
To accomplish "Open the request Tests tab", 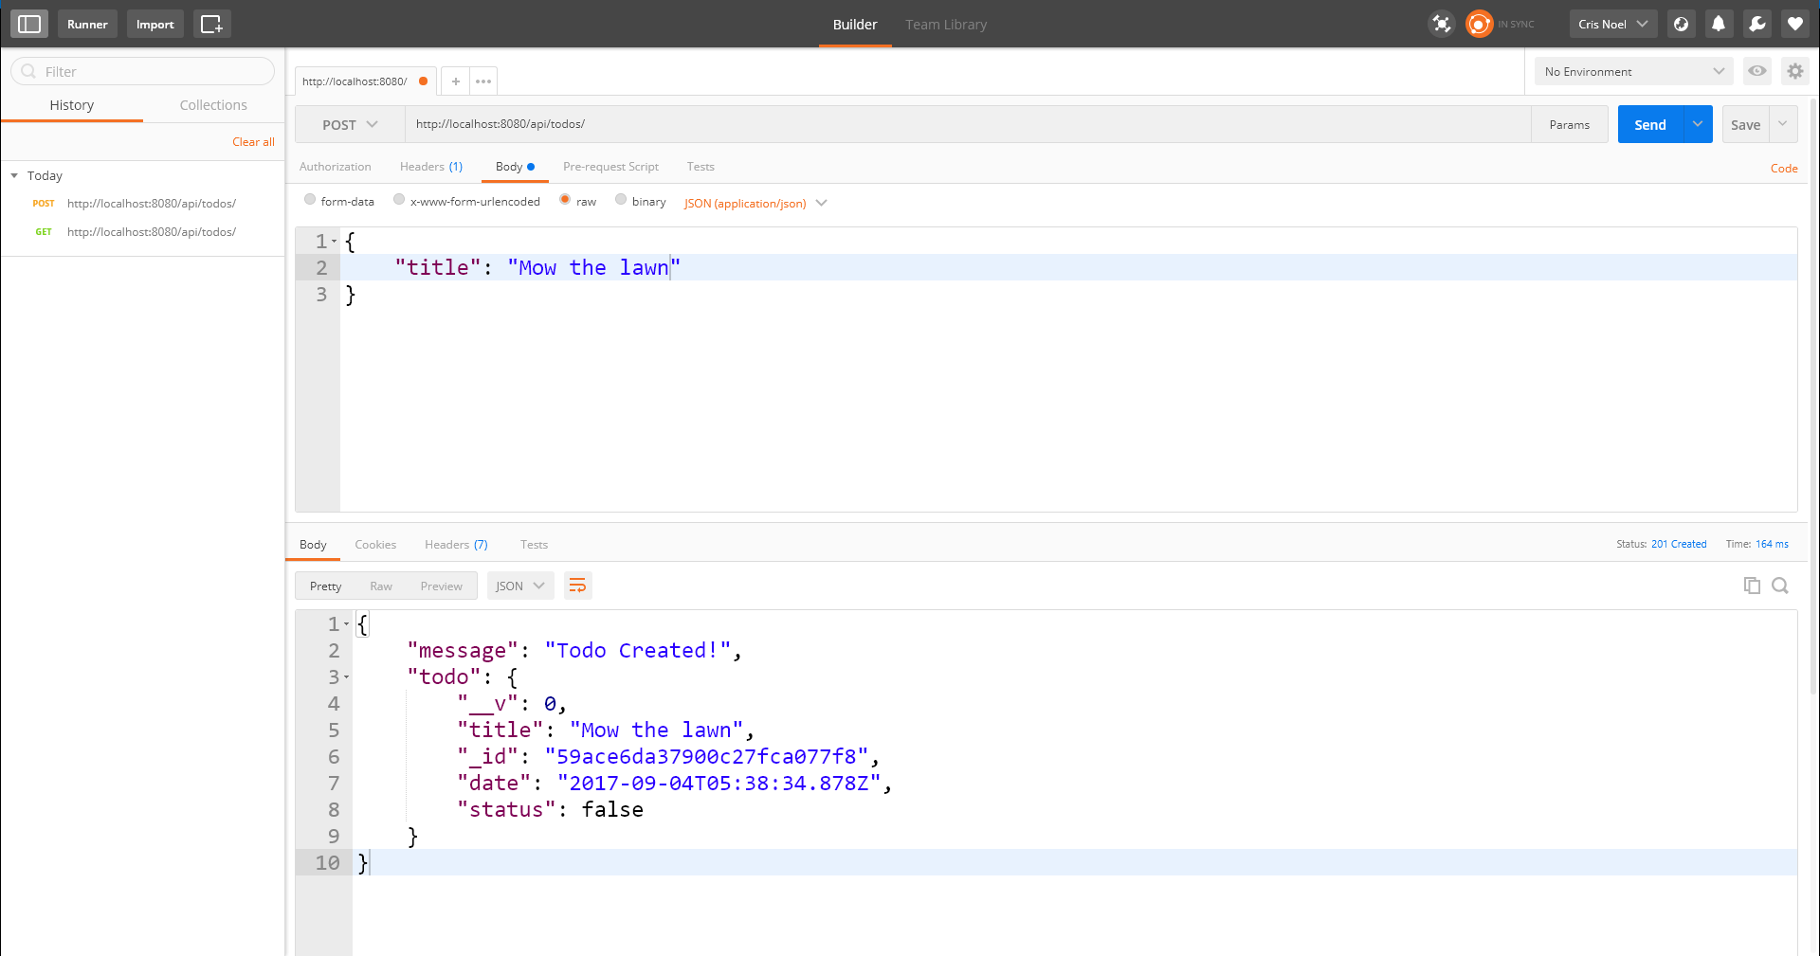I will point(701,167).
